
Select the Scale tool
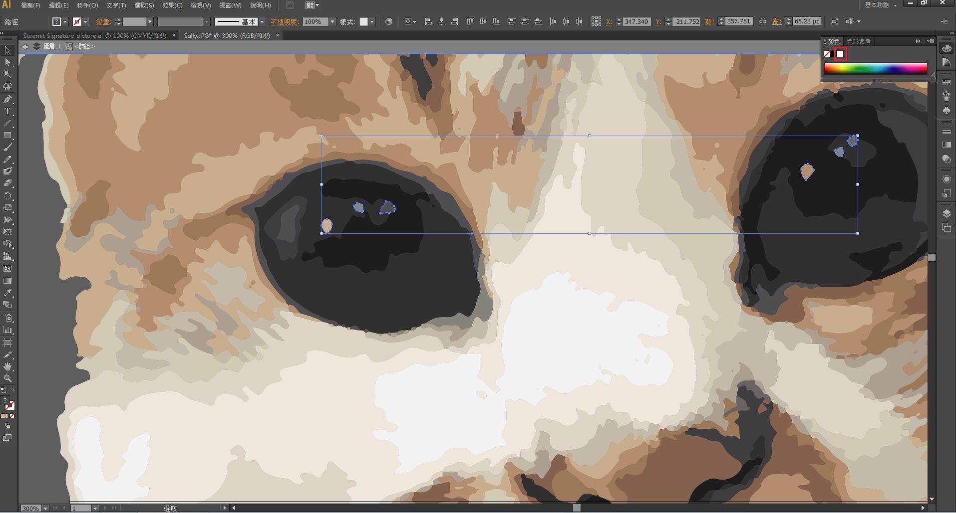click(x=7, y=208)
